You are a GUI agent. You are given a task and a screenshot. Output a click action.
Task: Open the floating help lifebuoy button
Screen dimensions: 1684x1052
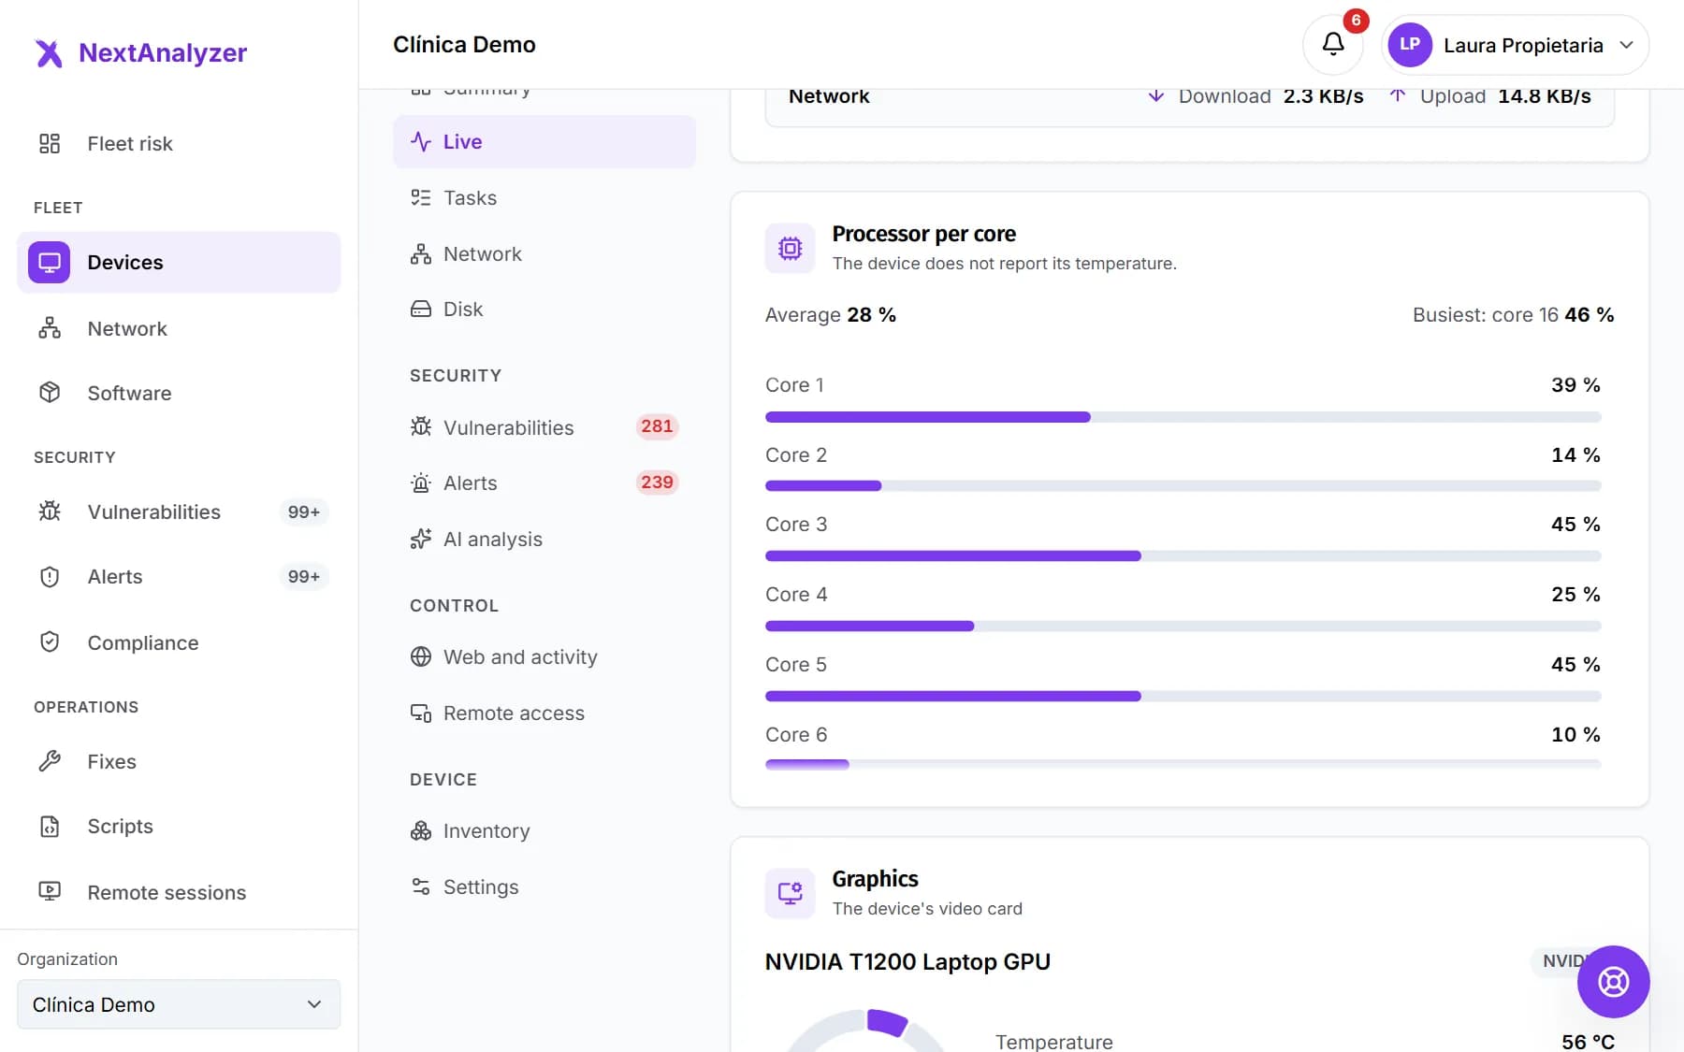1613,982
